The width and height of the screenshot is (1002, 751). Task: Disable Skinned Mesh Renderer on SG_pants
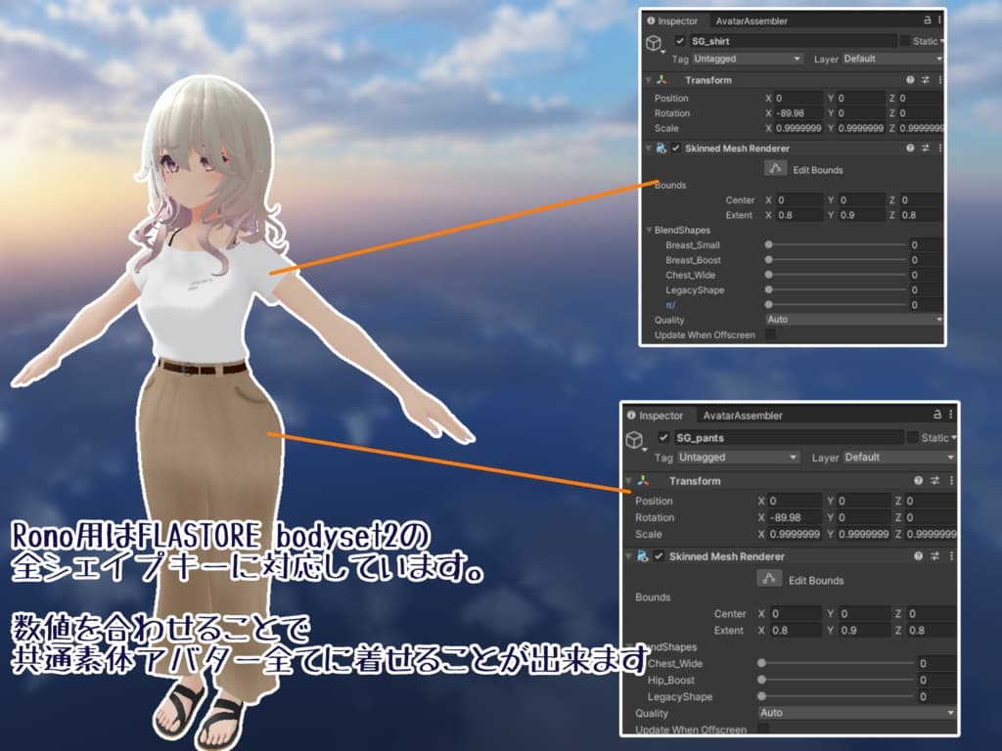(x=659, y=556)
